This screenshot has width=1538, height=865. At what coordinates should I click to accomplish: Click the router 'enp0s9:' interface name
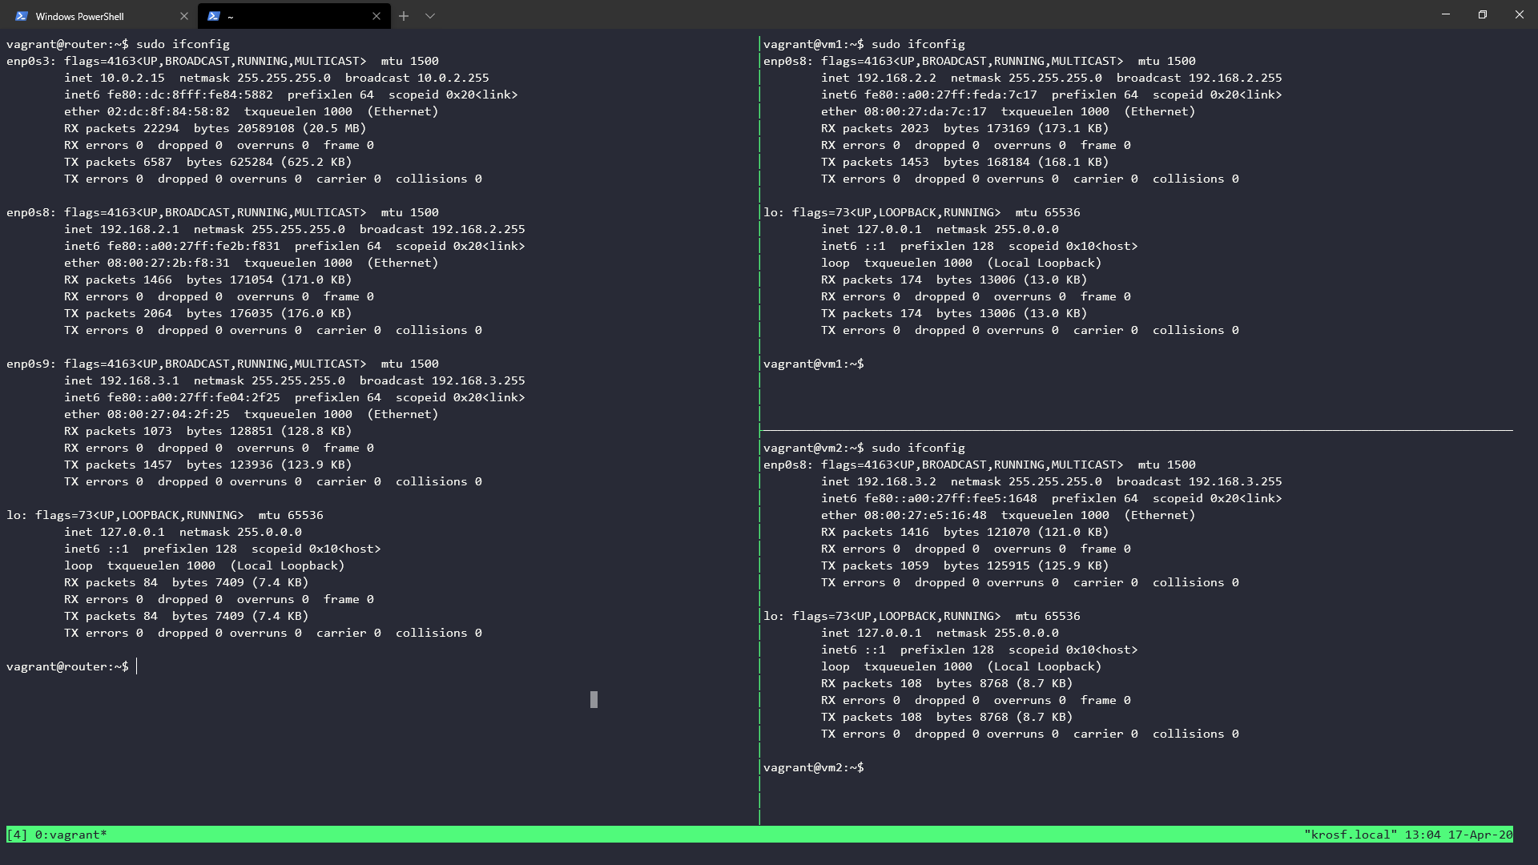pos(31,364)
